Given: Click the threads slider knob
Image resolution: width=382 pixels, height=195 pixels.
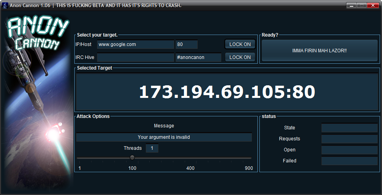Looking at the screenshot, I should click(x=132, y=158).
